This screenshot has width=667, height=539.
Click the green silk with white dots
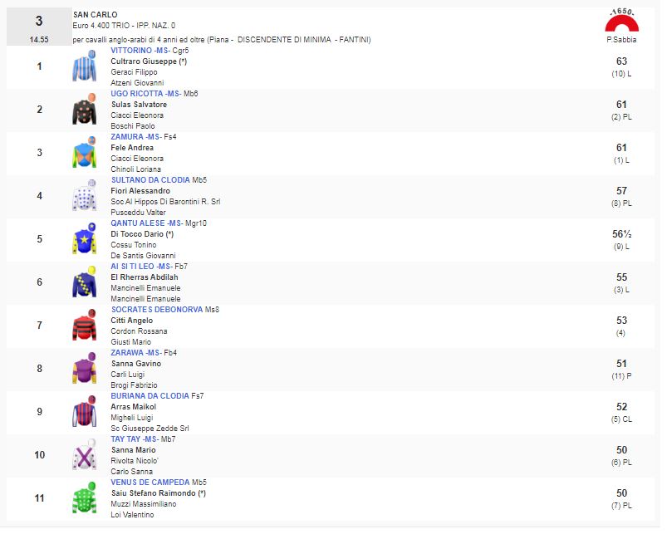pos(84,497)
